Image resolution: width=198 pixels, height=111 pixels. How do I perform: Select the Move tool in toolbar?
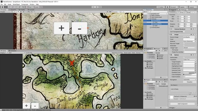pyautogui.click(x=6, y=7)
